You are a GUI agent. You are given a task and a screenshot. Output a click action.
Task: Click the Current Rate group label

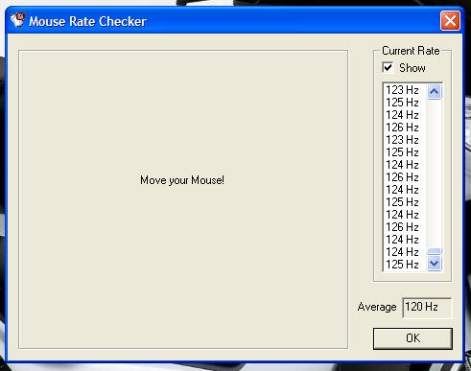411,51
